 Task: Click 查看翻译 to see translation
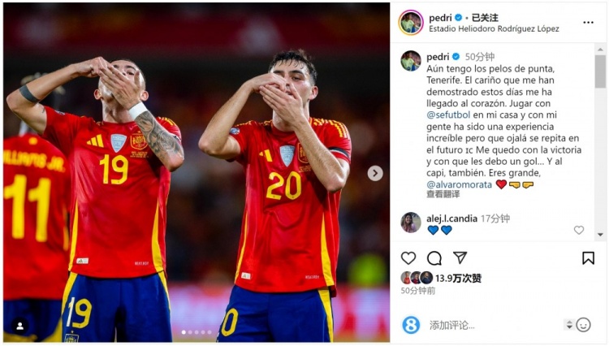(443, 194)
